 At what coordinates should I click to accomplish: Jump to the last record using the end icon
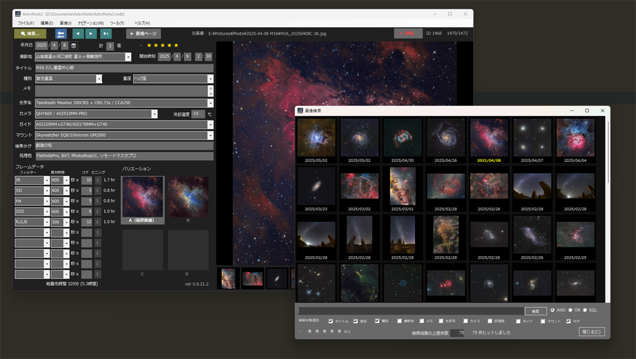(x=106, y=33)
